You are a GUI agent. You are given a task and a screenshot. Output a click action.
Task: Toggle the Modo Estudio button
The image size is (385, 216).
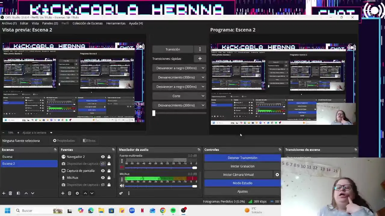(x=242, y=183)
